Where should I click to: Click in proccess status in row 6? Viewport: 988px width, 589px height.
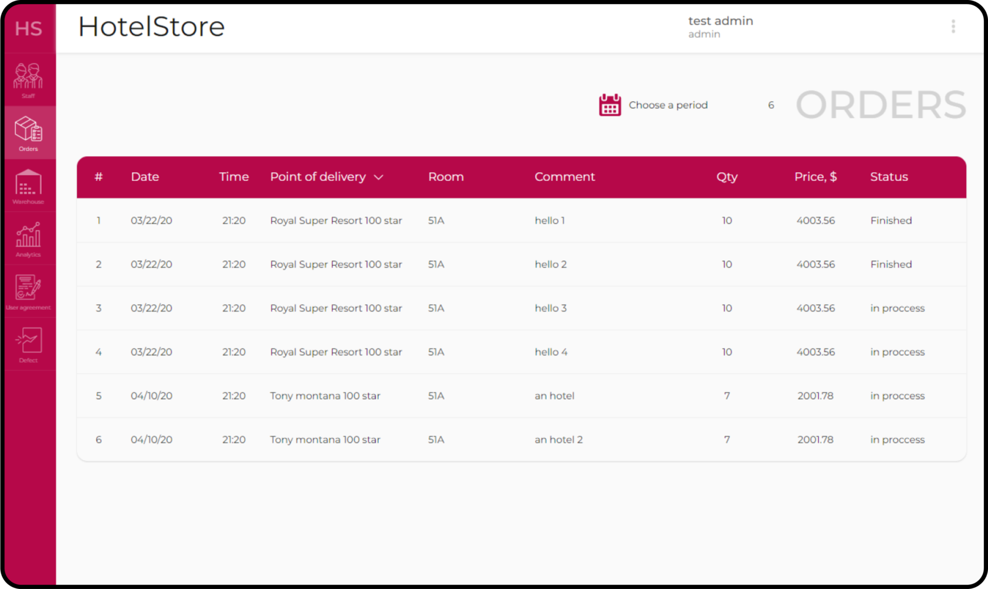897,440
